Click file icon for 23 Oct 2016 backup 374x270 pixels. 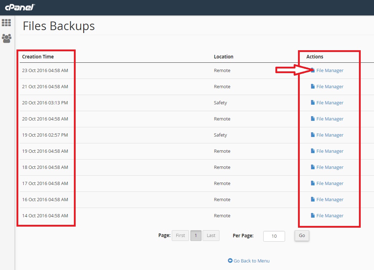tap(313, 70)
